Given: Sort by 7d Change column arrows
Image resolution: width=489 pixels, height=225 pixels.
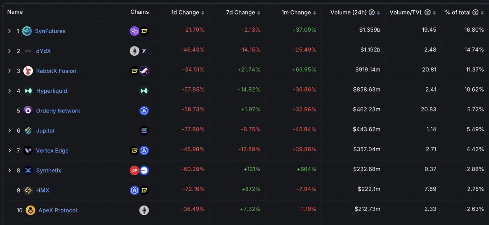Looking at the screenshot, I should (259, 13).
